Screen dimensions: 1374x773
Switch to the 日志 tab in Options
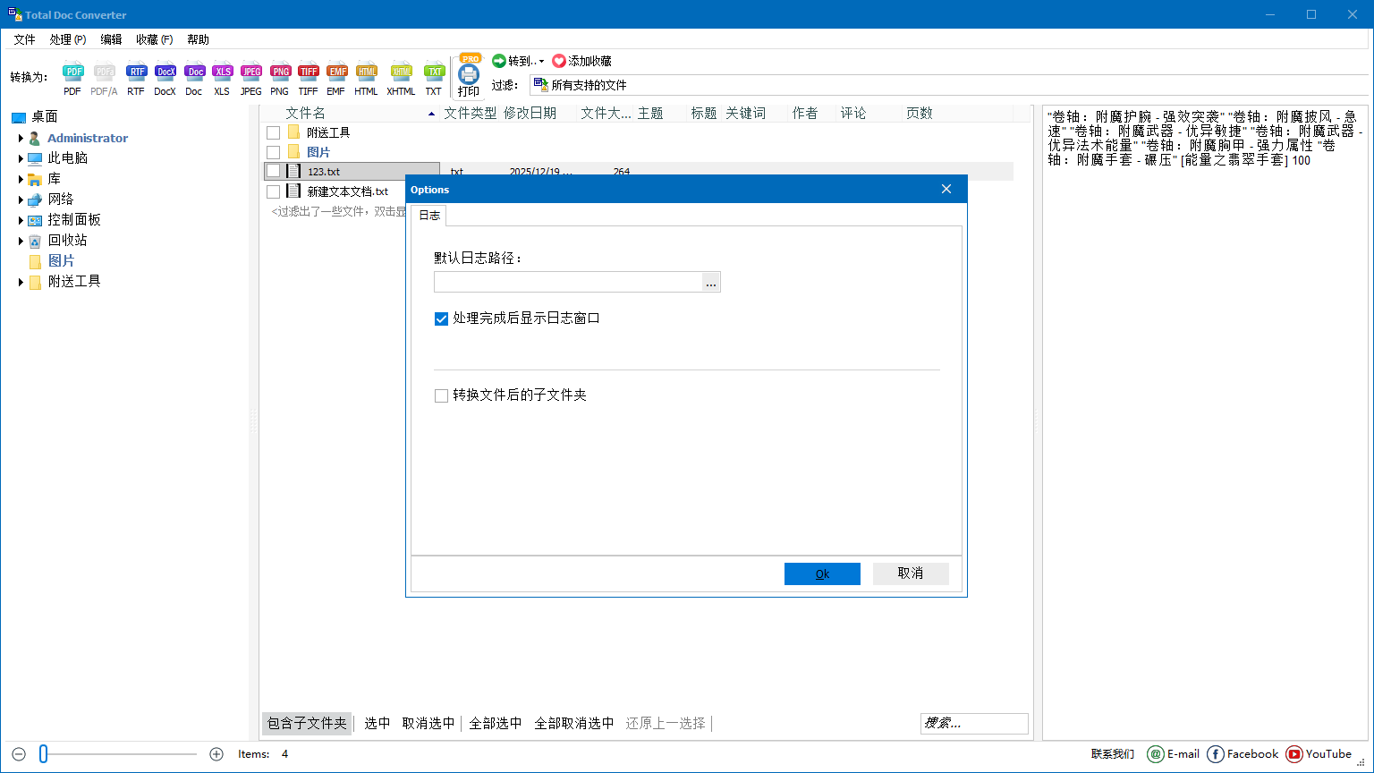[x=428, y=215]
